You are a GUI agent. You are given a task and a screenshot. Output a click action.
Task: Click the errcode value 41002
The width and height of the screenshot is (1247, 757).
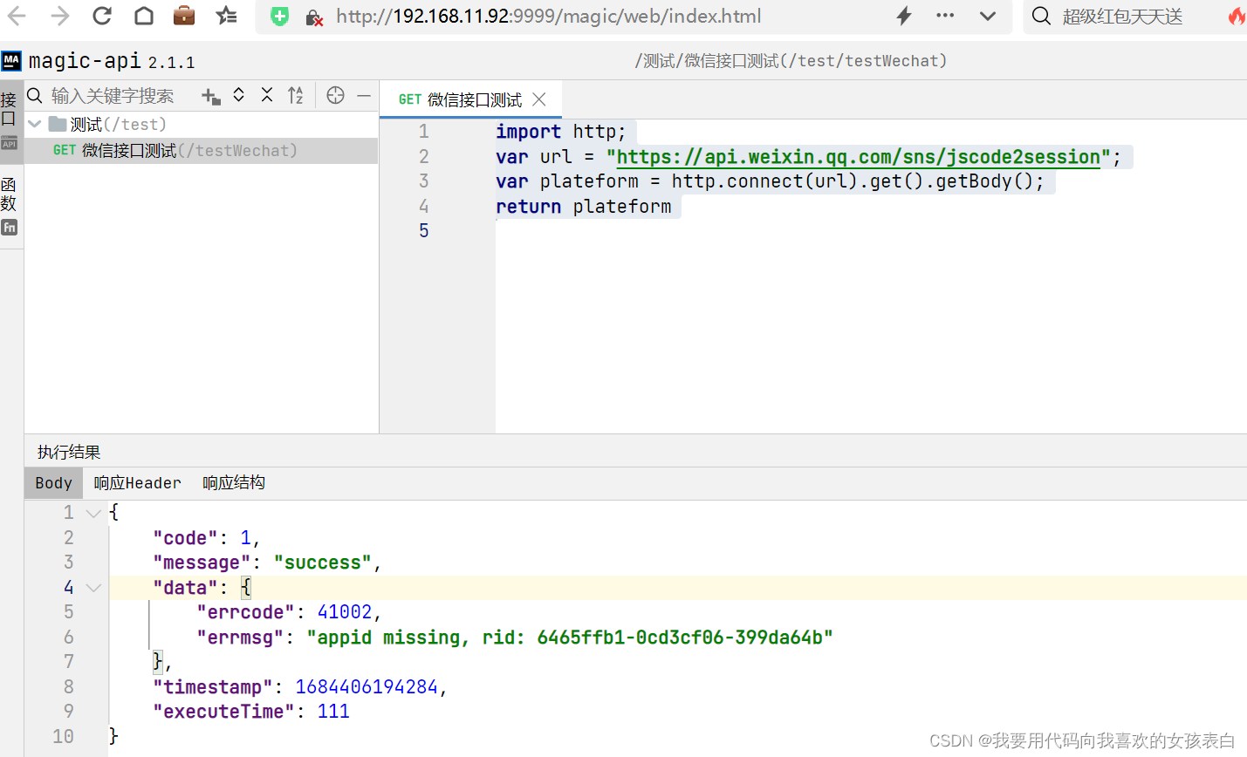(x=345, y=612)
